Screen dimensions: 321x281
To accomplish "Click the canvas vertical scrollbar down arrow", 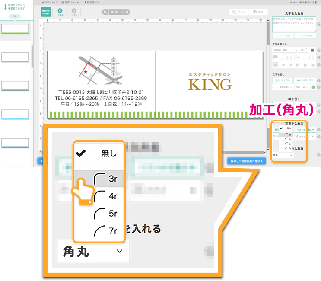I will (x=268, y=150).
